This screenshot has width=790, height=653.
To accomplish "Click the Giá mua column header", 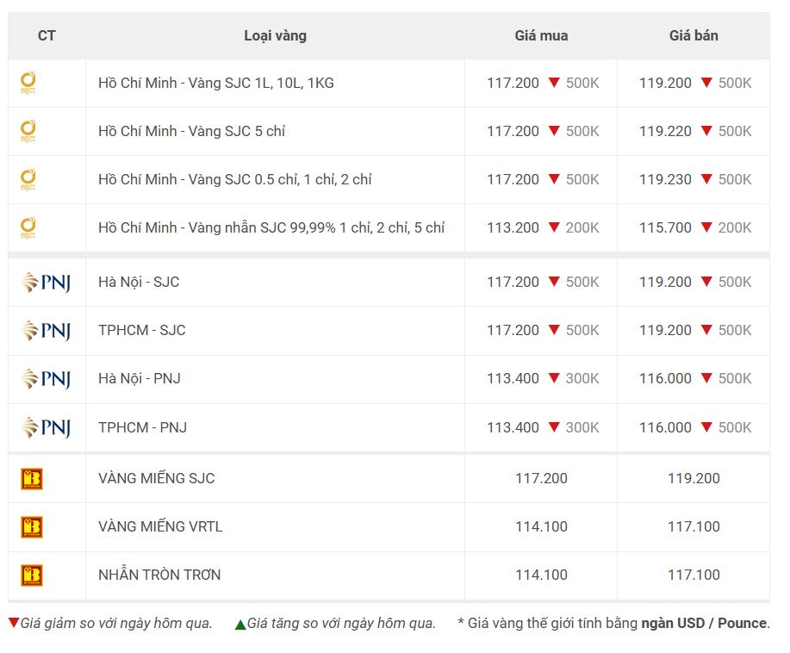I will (541, 36).
